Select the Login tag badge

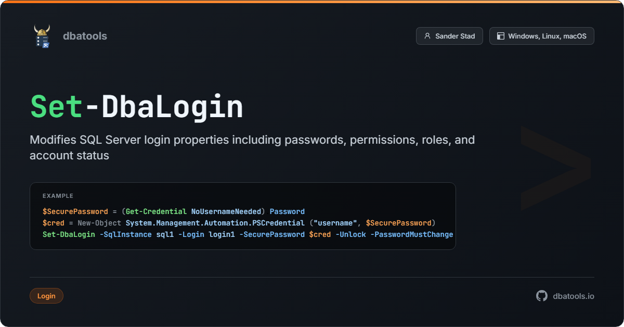coord(46,296)
